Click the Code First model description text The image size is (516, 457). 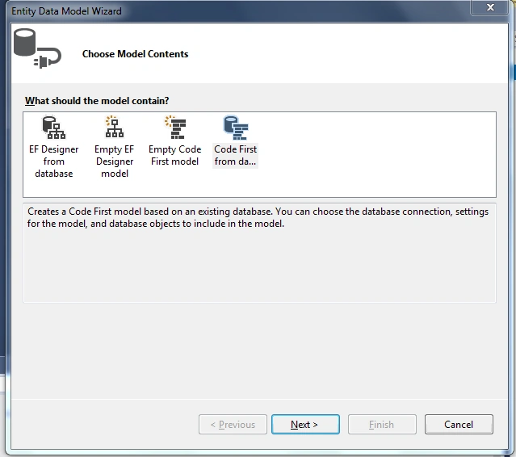point(258,217)
